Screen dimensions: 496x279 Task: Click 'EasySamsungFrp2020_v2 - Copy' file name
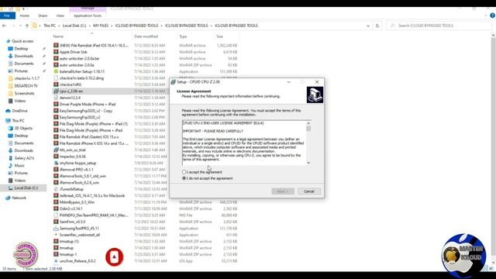point(86,111)
